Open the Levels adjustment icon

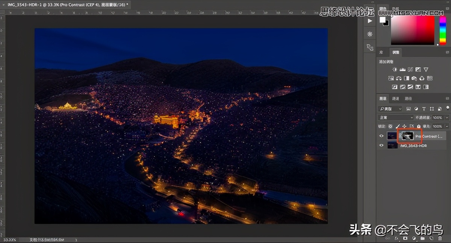[x=403, y=69]
